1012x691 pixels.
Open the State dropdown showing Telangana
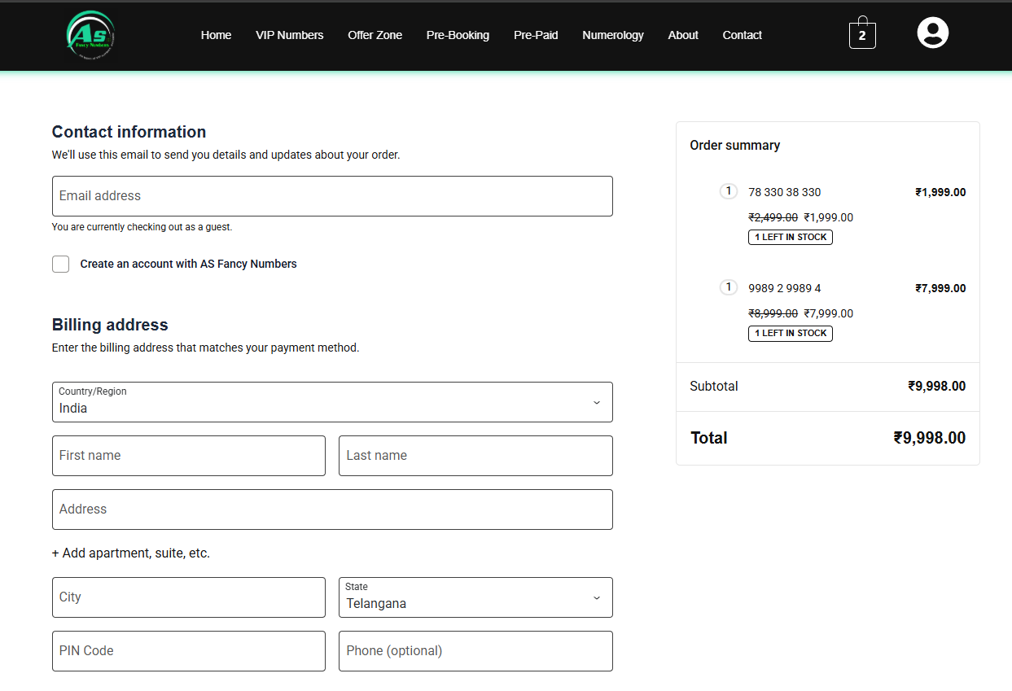pyautogui.click(x=475, y=597)
